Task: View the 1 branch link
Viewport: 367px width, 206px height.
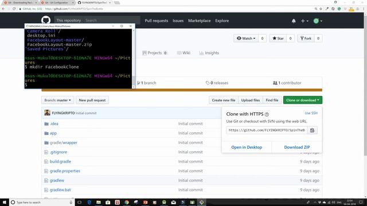Action: (x=147, y=83)
